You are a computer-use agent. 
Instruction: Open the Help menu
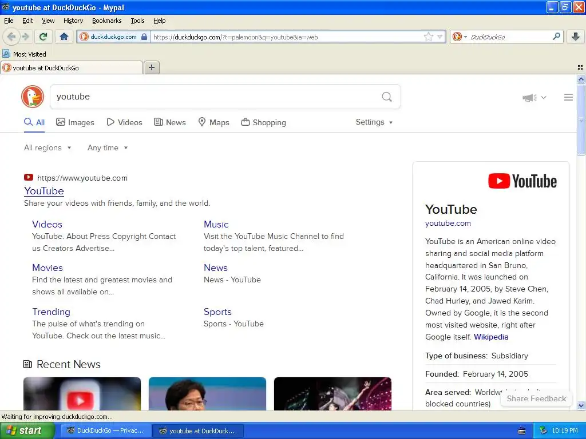(x=159, y=21)
